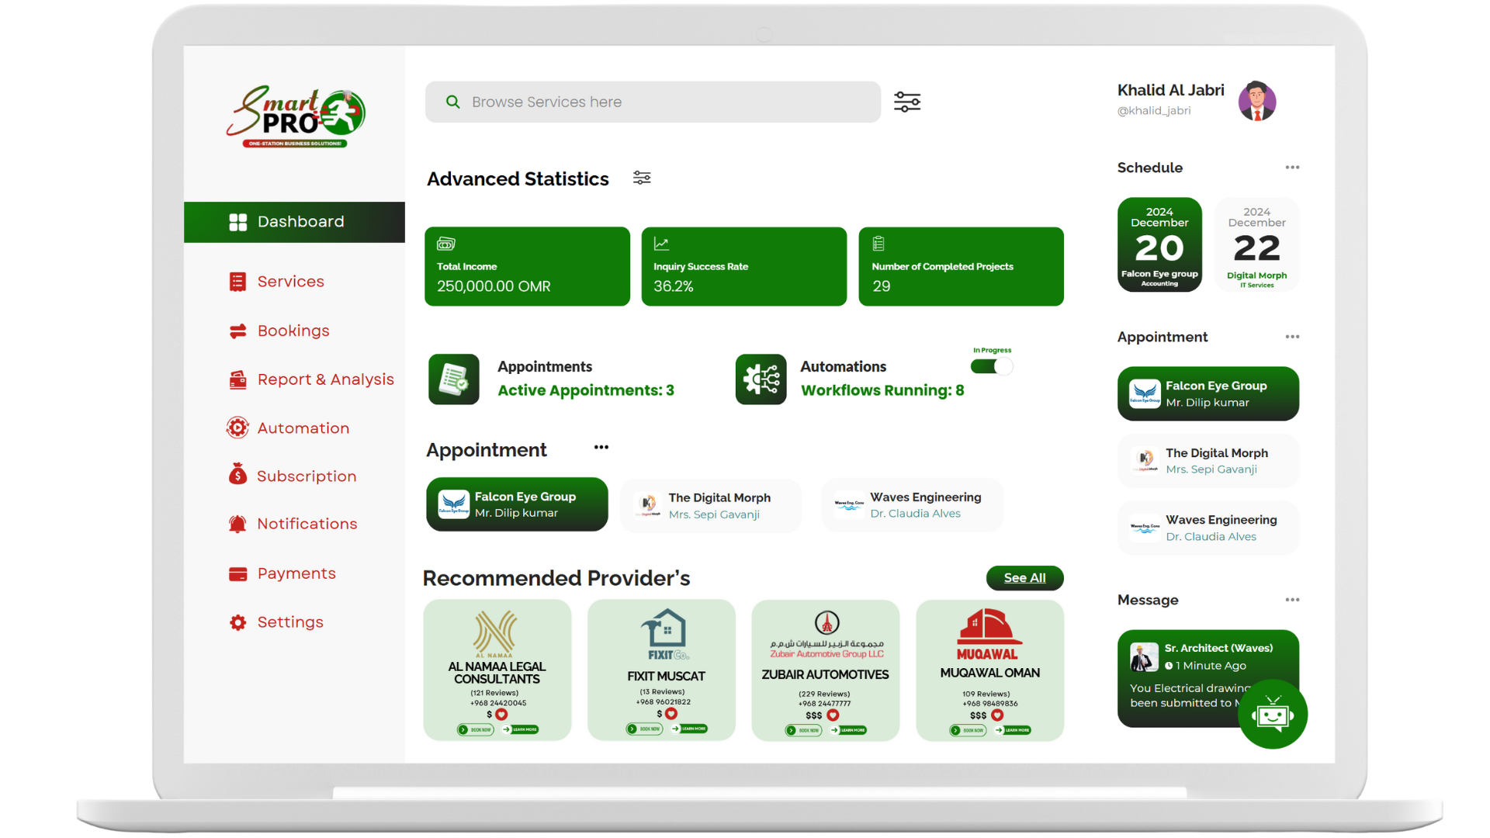The image size is (1490, 838).
Task: Click Khalid Al Jabri profile avatar
Action: (x=1257, y=101)
